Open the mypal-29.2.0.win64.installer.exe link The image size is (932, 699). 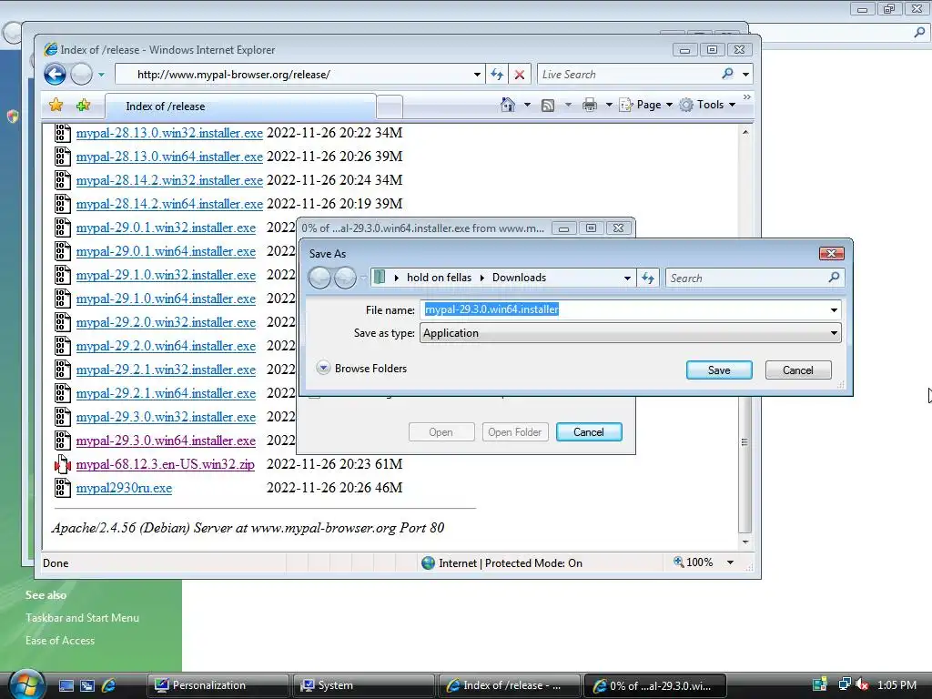pos(166,347)
